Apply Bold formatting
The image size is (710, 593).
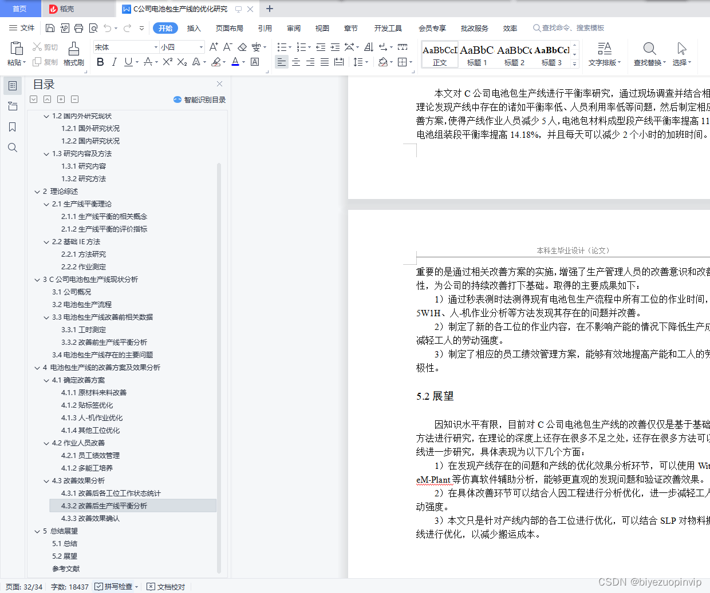coord(100,62)
